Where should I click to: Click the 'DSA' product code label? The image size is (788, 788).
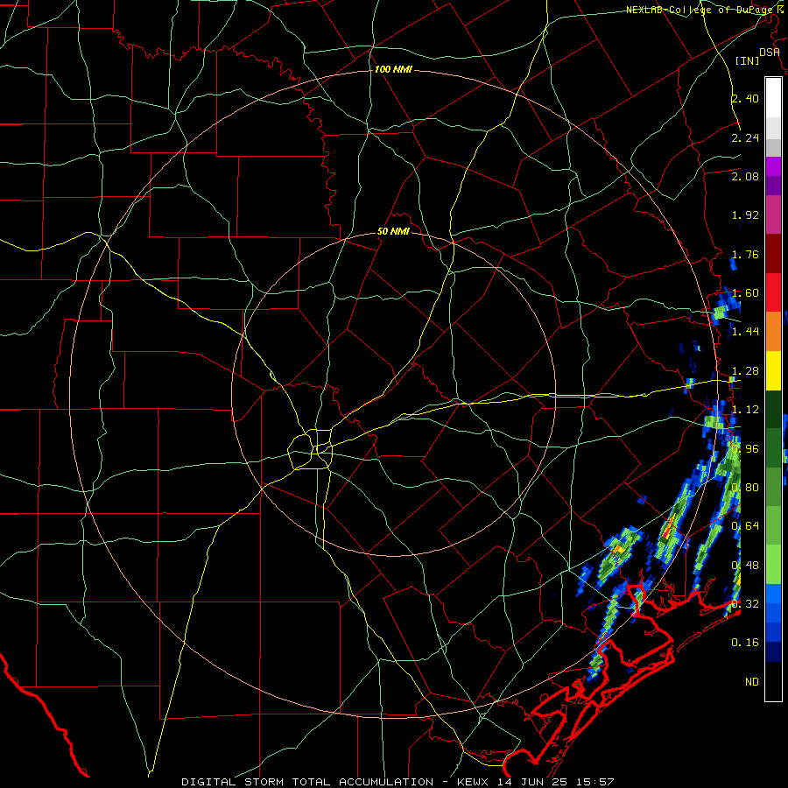[770, 53]
